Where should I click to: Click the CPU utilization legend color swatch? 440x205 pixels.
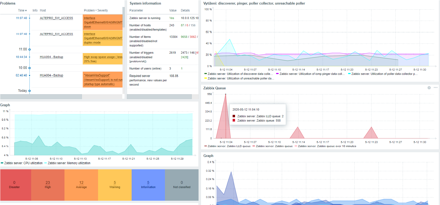tap(2, 163)
